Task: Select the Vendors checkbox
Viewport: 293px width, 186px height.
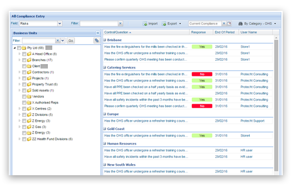Action: (24, 96)
